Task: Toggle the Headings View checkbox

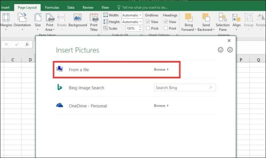Action: (x=166, y=22)
